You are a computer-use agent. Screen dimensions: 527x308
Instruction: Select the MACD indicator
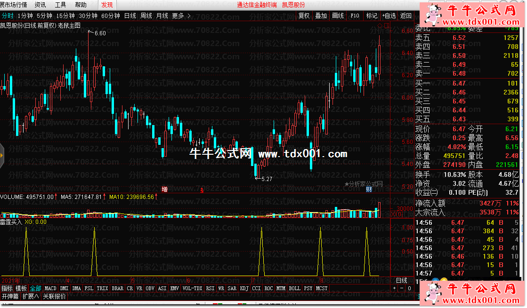coord(50,288)
